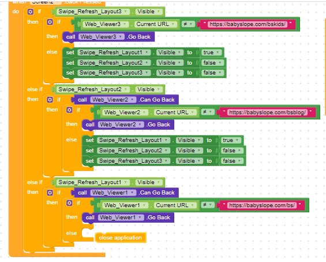The height and width of the screenshot is (262, 326).
Task: Change the ≠ operator in the bs/ URL comparison
Action: (208, 205)
